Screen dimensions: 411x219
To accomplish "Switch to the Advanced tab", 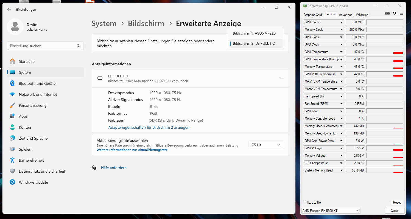I will (x=346, y=15).
